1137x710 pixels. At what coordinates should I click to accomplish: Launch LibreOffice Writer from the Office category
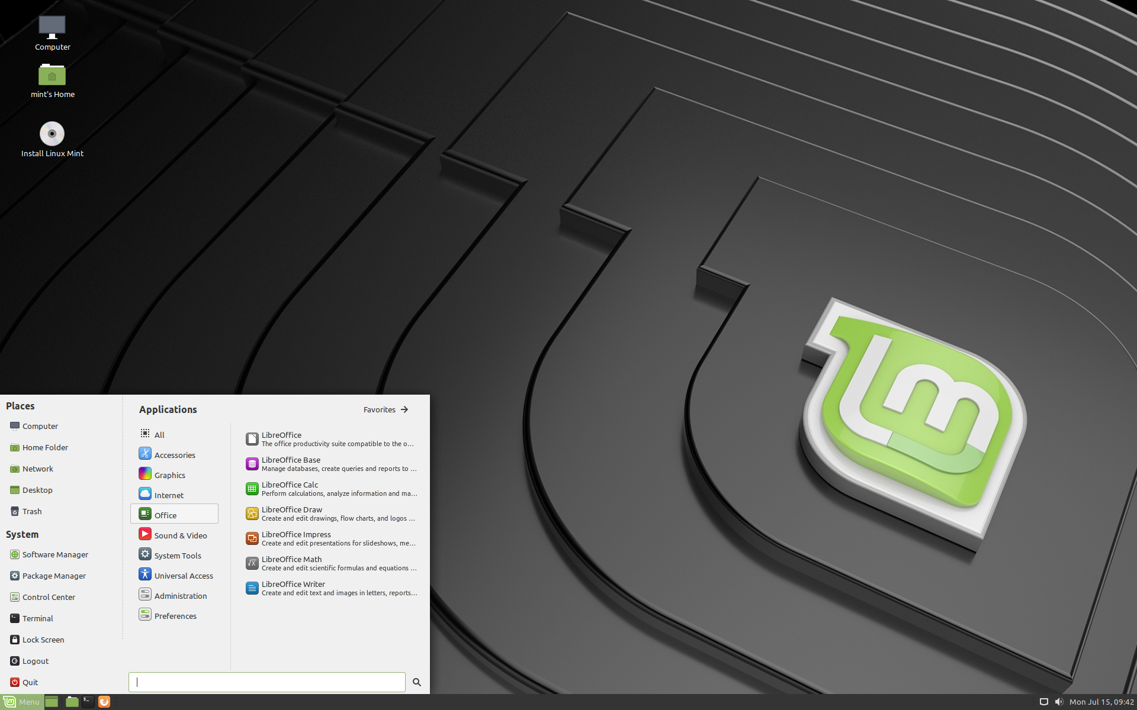[x=293, y=588]
